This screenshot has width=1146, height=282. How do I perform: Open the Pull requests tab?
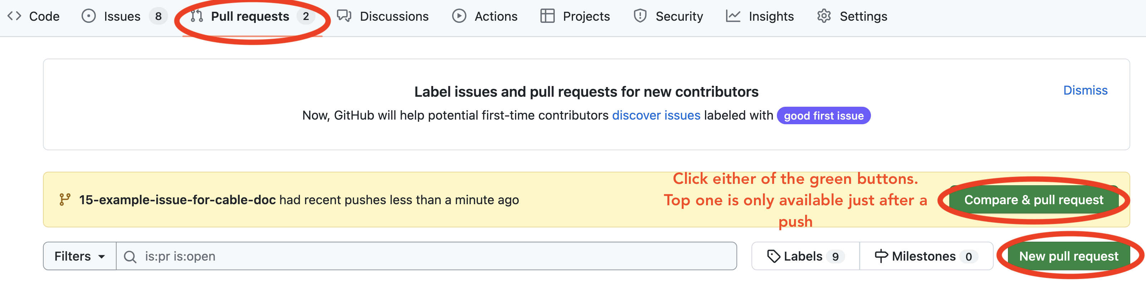point(250,16)
